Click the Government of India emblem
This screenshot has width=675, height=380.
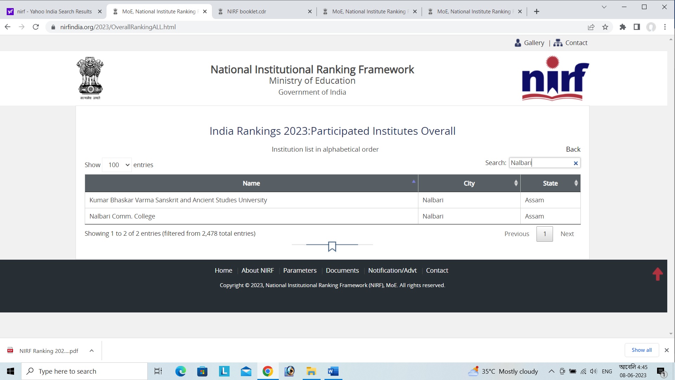(90, 78)
